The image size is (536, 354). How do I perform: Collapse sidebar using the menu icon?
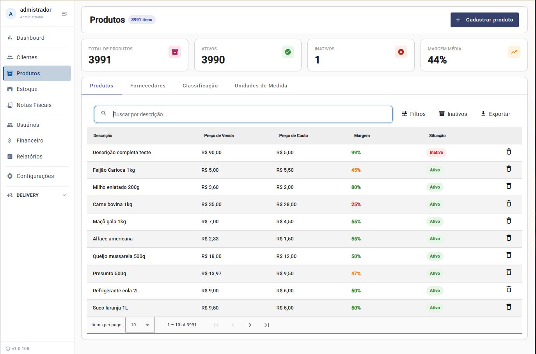(x=64, y=14)
